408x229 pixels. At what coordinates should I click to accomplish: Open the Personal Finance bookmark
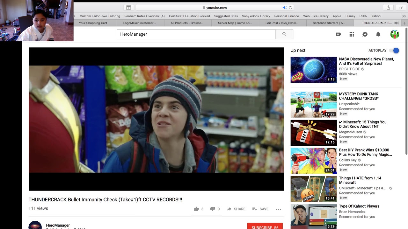pos(287,16)
